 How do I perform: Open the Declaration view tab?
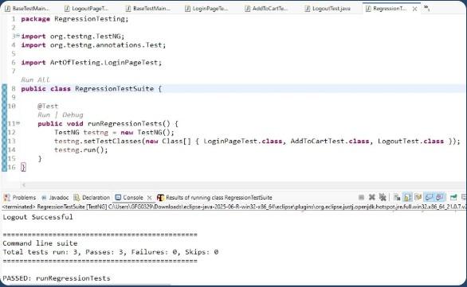coord(92,198)
